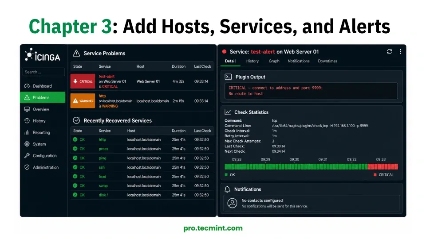Click the green OK check icon for swap row

[75, 185]
